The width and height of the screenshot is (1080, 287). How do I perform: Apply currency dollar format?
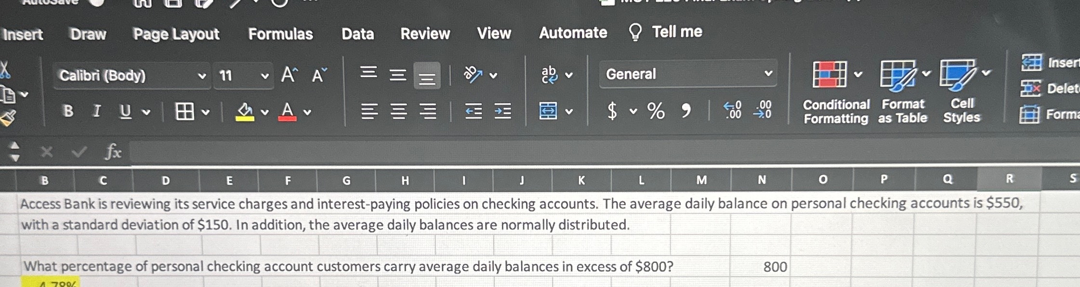[612, 111]
